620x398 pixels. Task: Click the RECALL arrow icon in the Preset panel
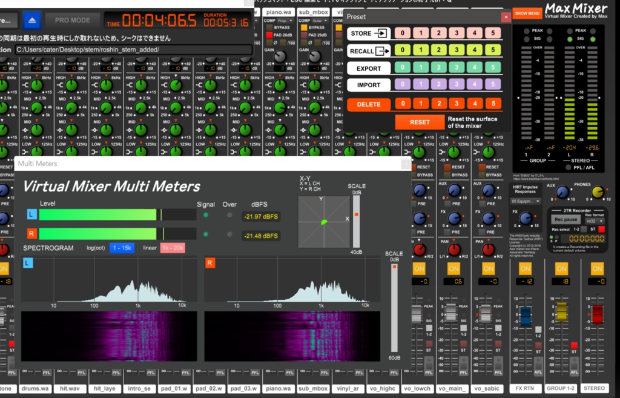[383, 51]
